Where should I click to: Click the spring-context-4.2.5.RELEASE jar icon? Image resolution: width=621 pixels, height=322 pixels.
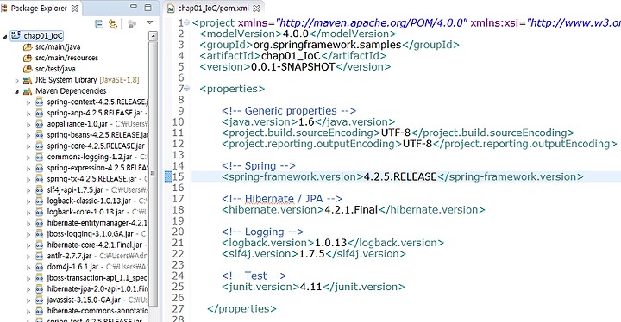coord(39,102)
